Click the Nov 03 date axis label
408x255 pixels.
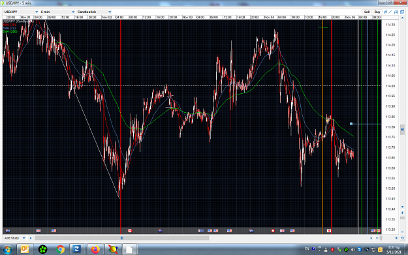(x=187, y=17)
